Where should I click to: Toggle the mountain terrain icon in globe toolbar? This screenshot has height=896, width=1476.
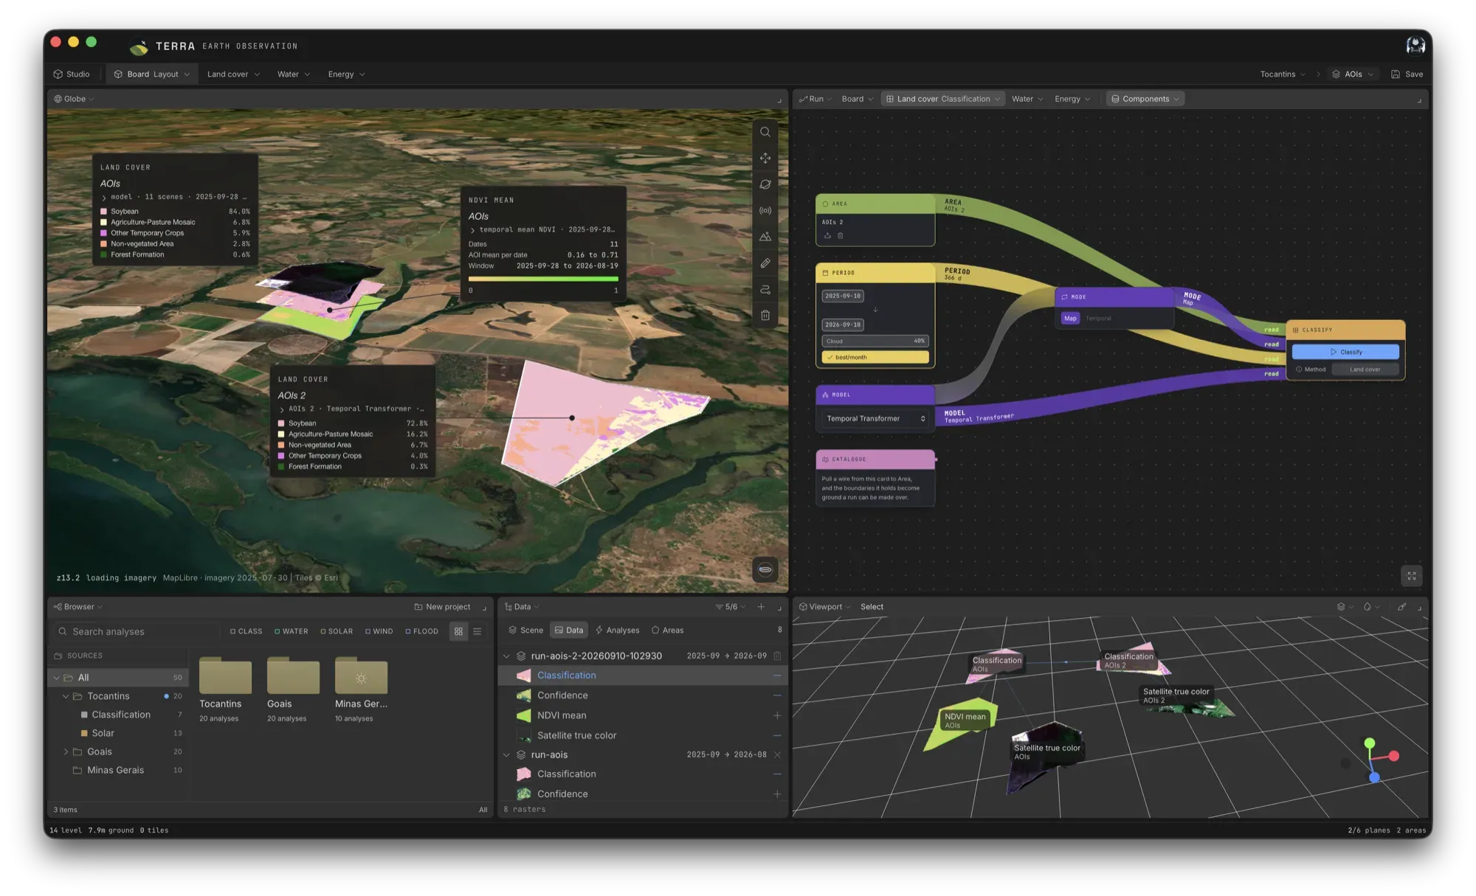[765, 237]
